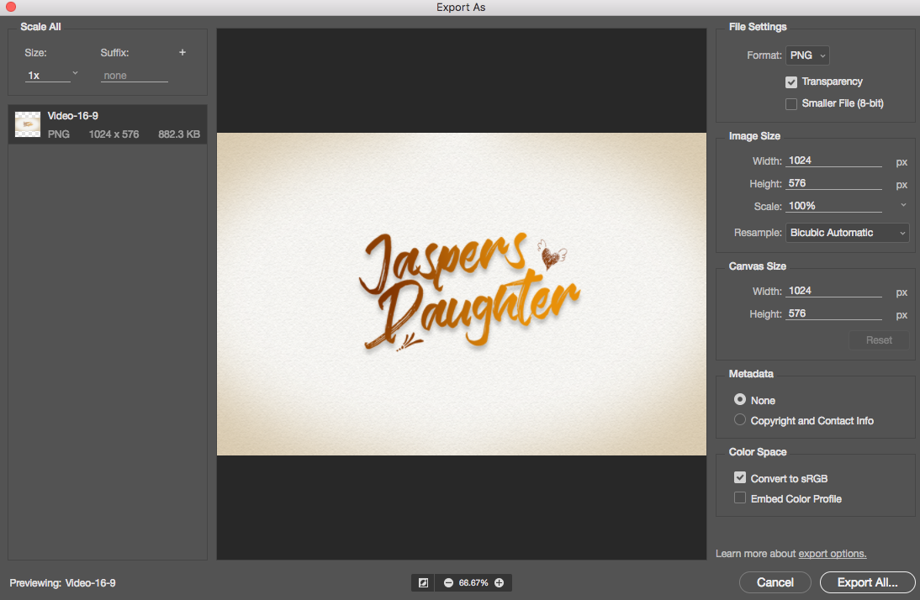Screen dimensions: 920x600
Task: Add a new scale size with plus icon
Action: click(x=182, y=52)
